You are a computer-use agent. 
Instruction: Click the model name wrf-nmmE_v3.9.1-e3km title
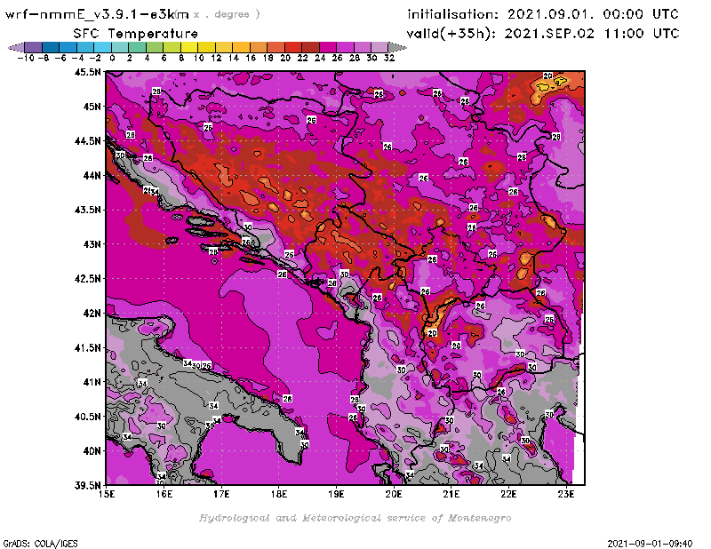(97, 14)
